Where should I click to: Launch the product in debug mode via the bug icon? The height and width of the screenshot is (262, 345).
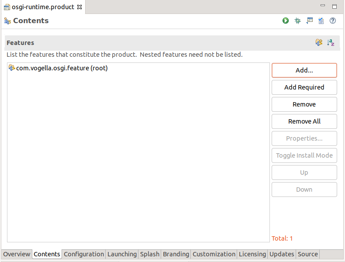[x=297, y=21]
